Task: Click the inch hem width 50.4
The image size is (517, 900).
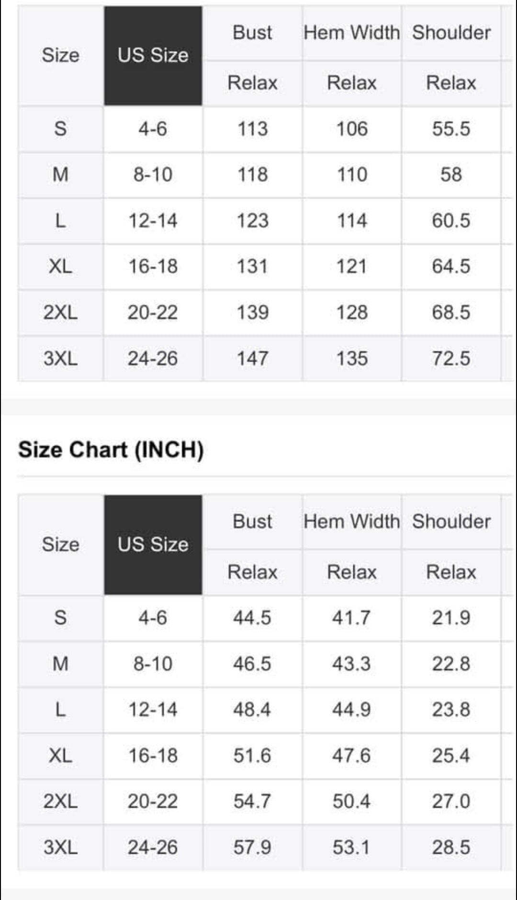Action: point(352,801)
